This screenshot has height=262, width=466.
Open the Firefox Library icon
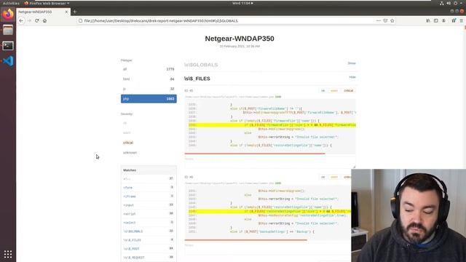pyautogui.click(x=428, y=21)
